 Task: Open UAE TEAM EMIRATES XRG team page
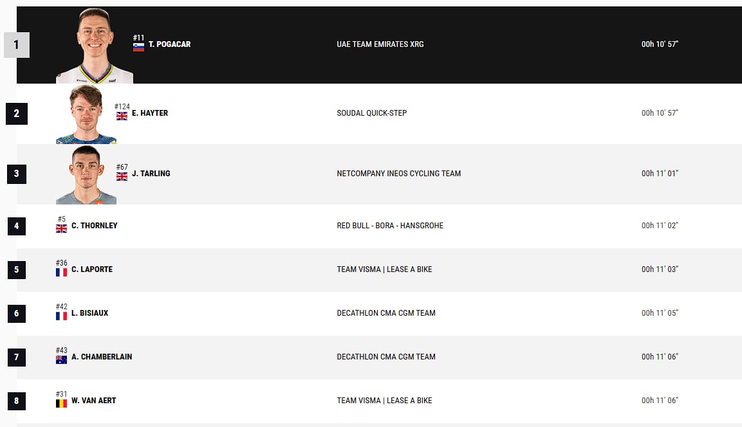380,44
